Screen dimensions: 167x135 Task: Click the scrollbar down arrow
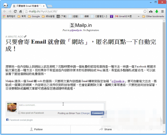pyautogui.click(x=164, y=132)
